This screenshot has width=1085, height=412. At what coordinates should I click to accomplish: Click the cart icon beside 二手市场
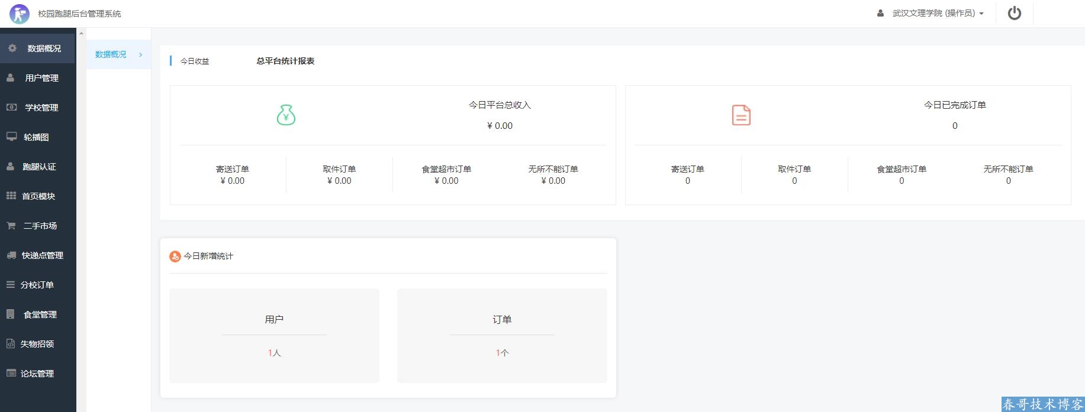pos(11,225)
